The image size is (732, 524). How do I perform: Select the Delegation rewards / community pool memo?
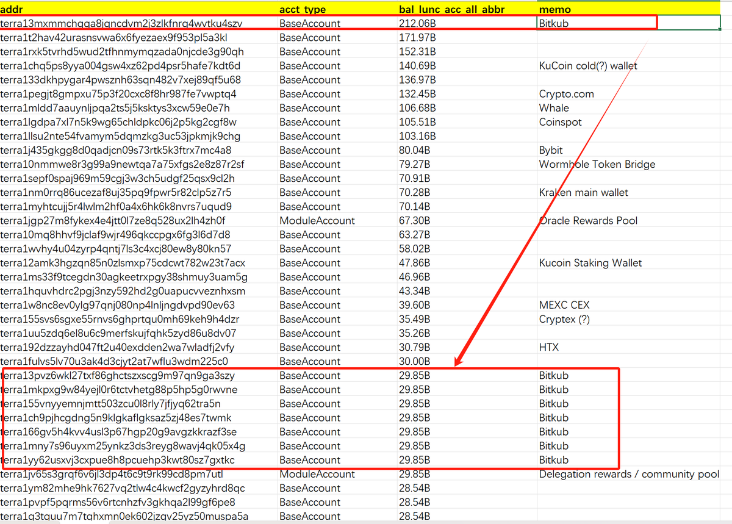point(628,474)
